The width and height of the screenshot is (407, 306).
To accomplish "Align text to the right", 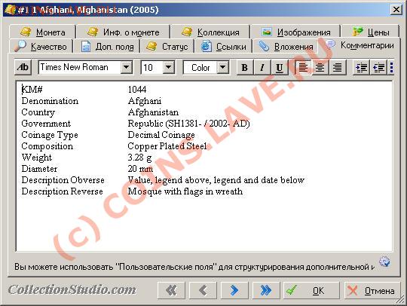I will click(x=337, y=68).
